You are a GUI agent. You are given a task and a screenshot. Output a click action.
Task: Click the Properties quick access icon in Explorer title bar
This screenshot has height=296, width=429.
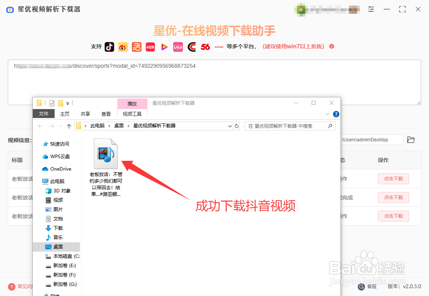(52, 103)
